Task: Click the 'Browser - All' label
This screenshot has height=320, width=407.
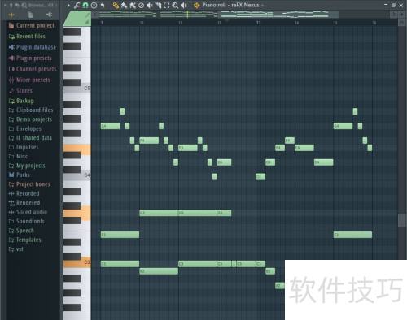Action: click(x=41, y=5)
